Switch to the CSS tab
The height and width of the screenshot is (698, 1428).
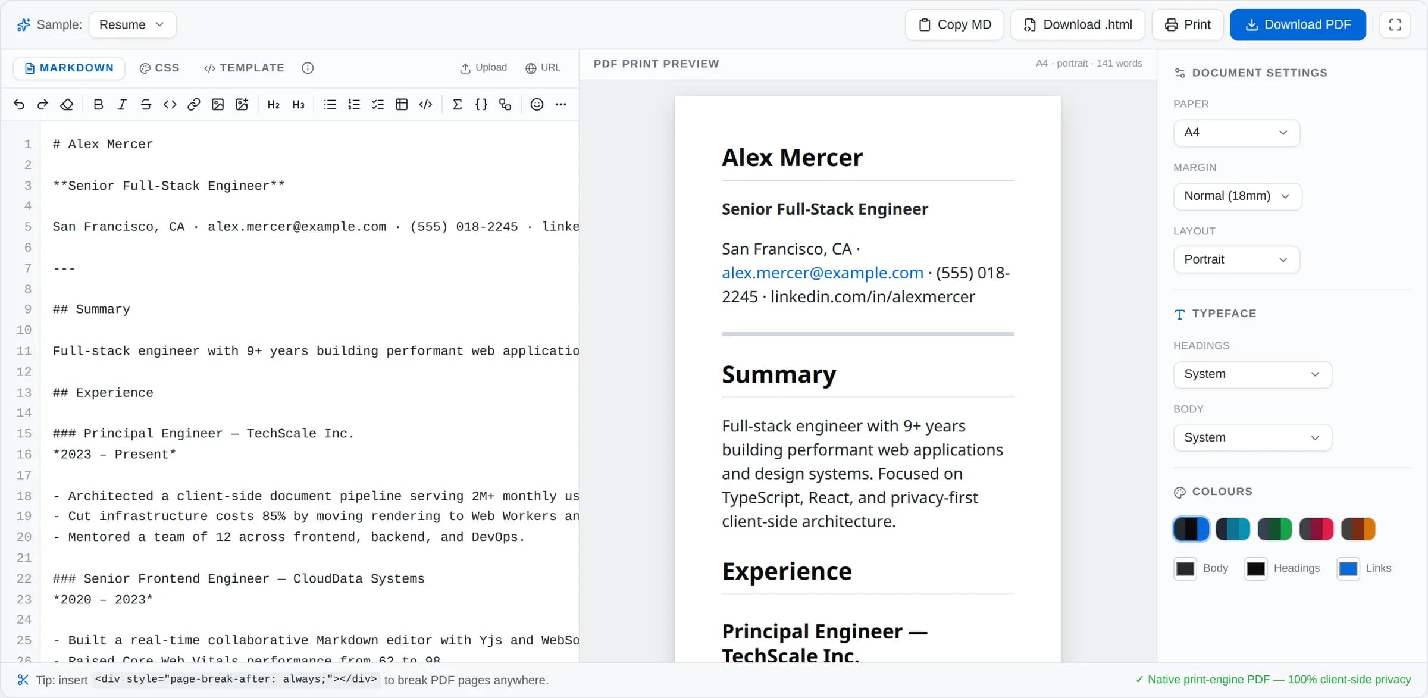tap(159, 68)
